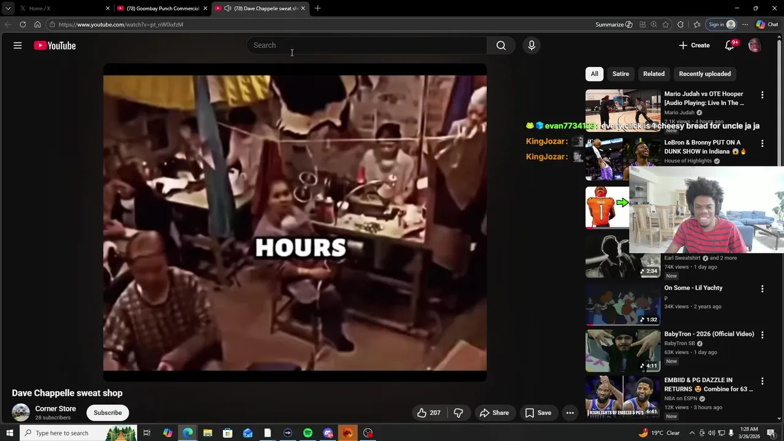The width and height of the screenshot is (784, 441).
Task: Open the weather widget showing 19°C Clear
Action: click(x=659, y=433)
